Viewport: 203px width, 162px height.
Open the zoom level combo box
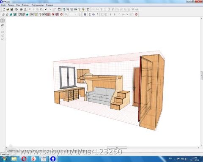[73, 14]
